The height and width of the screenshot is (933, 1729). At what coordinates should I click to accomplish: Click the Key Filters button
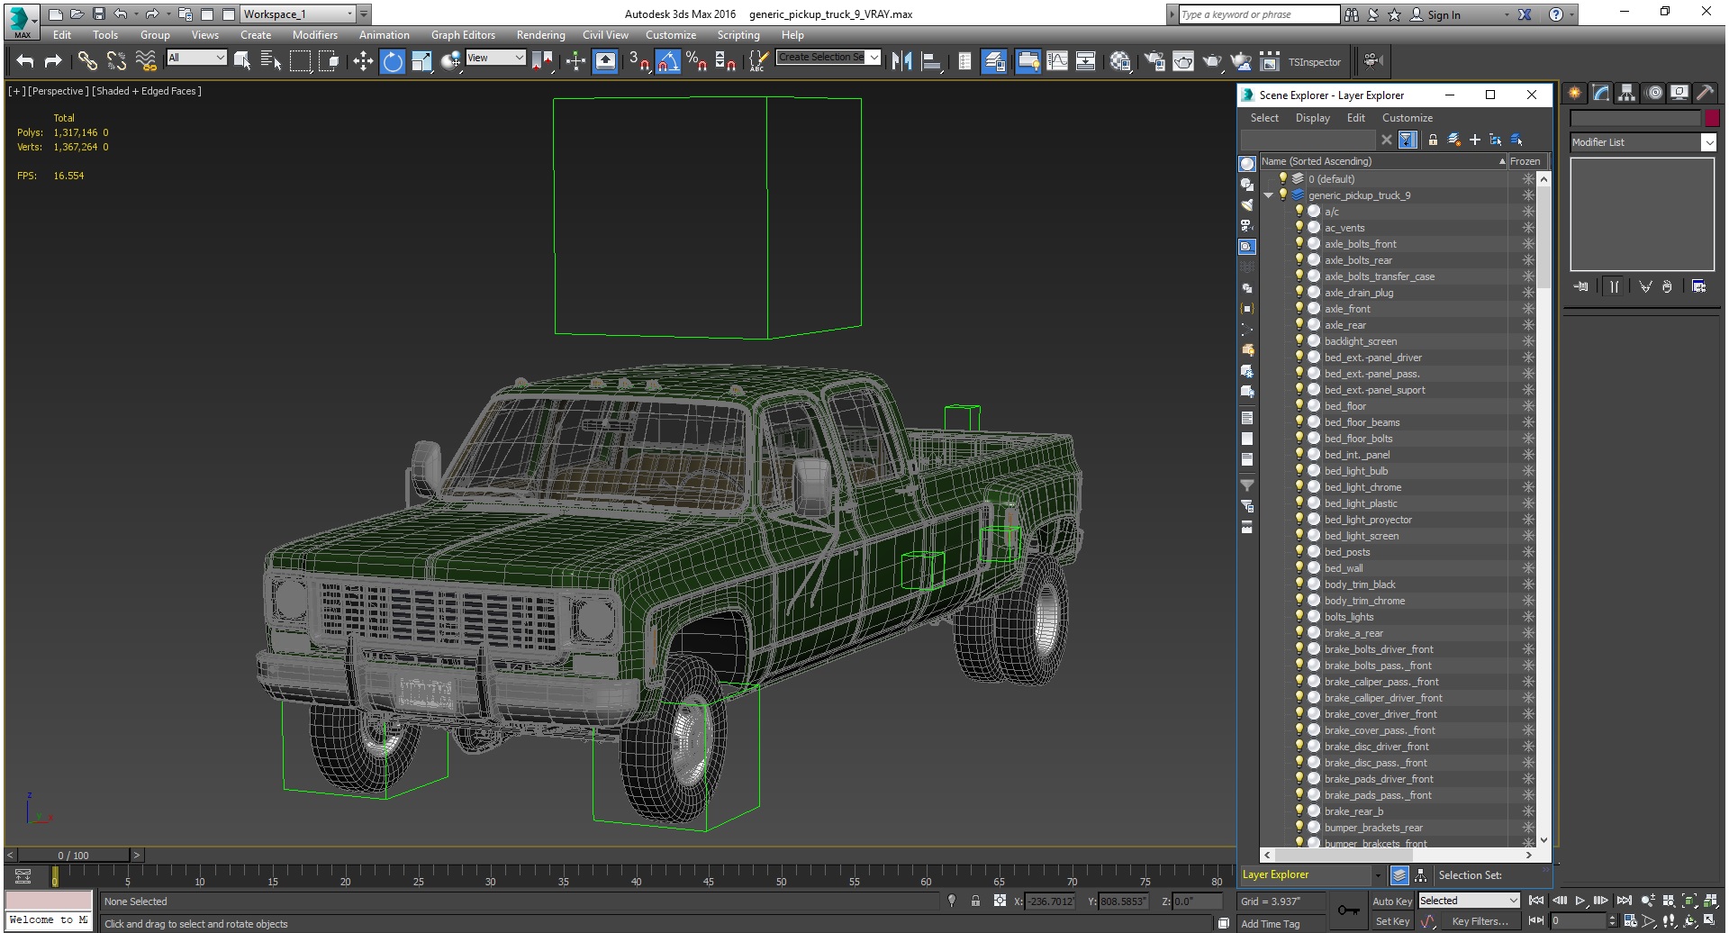pos(1479,921)
